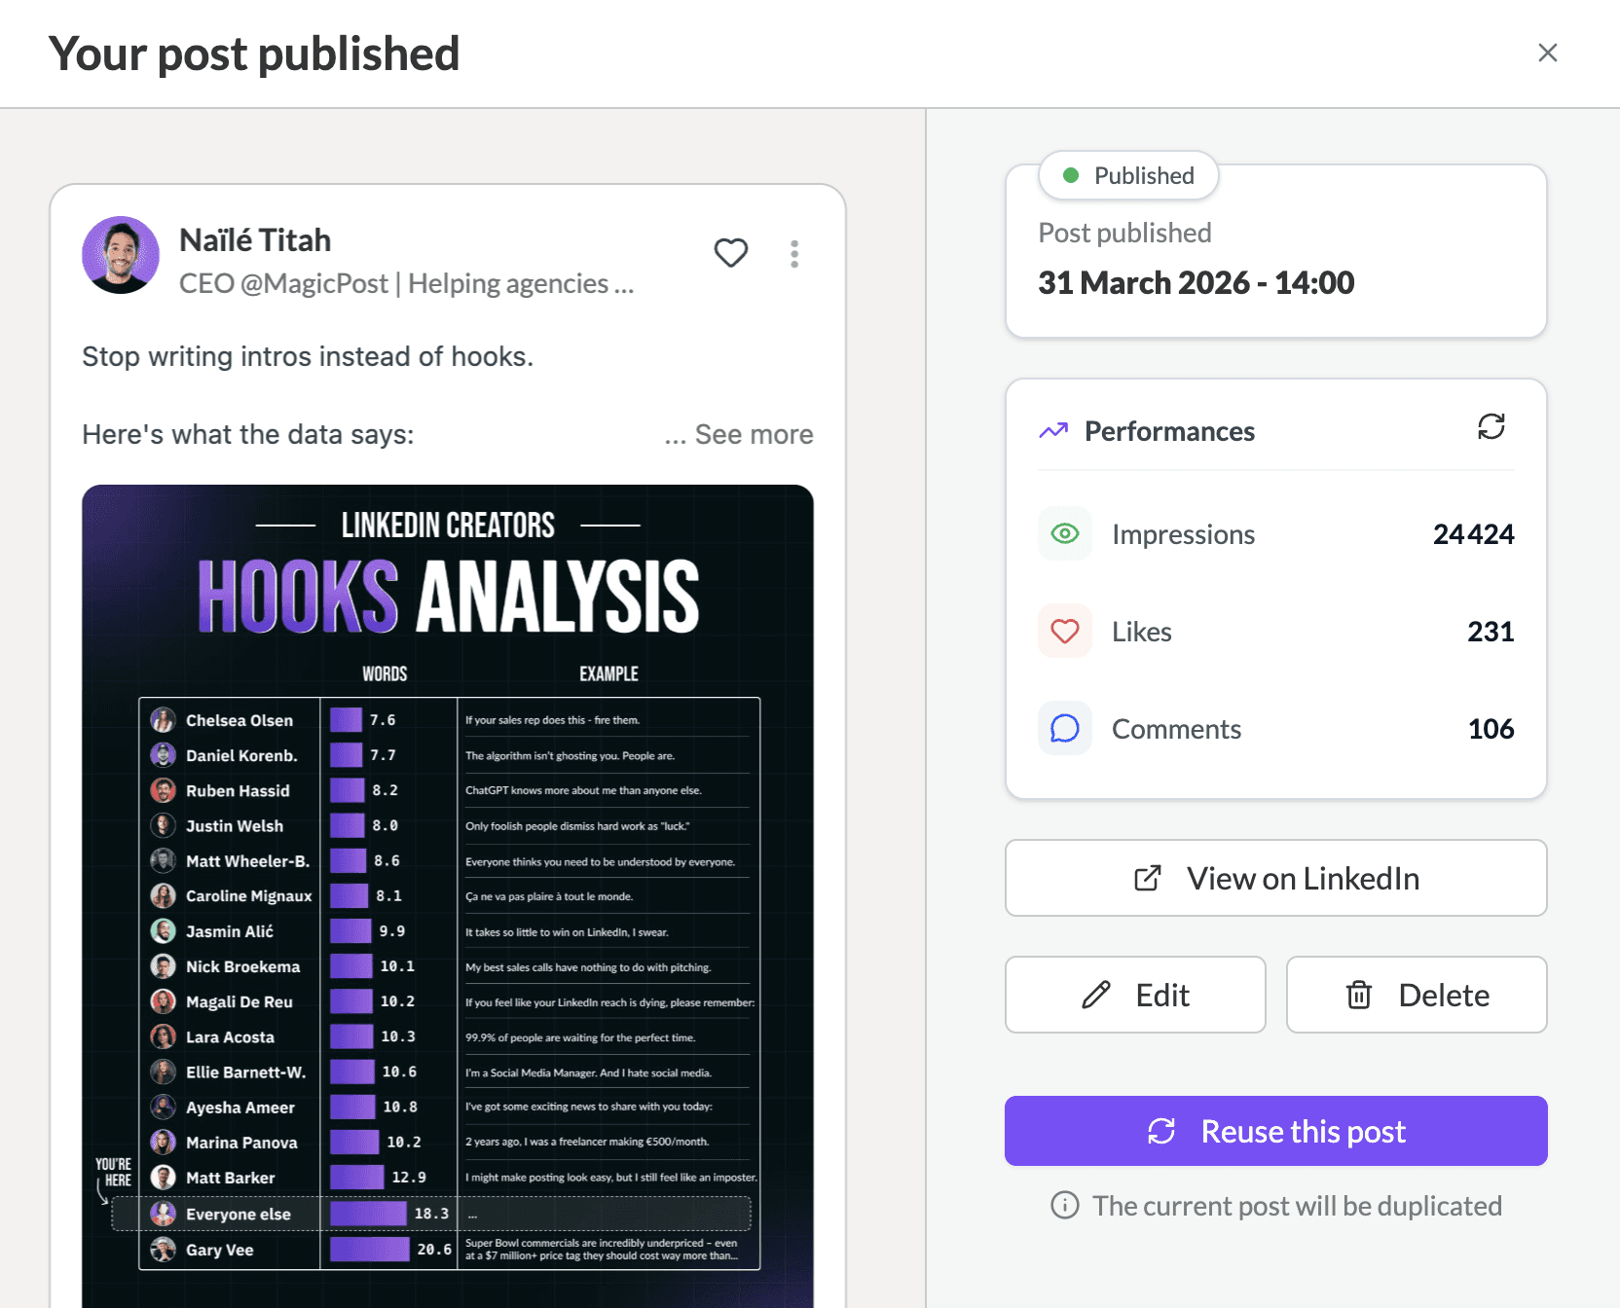Click the CEO @MagicPost headline text
Viewport: 1620px width, 1308px height.
point(406,283)
